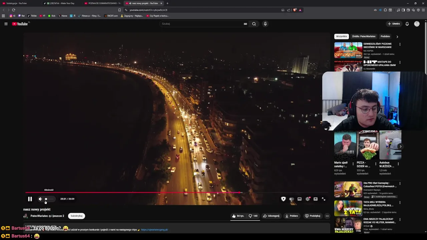Open the YouTube guide hamburger menu
The height and width of the screenshot is (240, 427).
click(x=6, y=24)
